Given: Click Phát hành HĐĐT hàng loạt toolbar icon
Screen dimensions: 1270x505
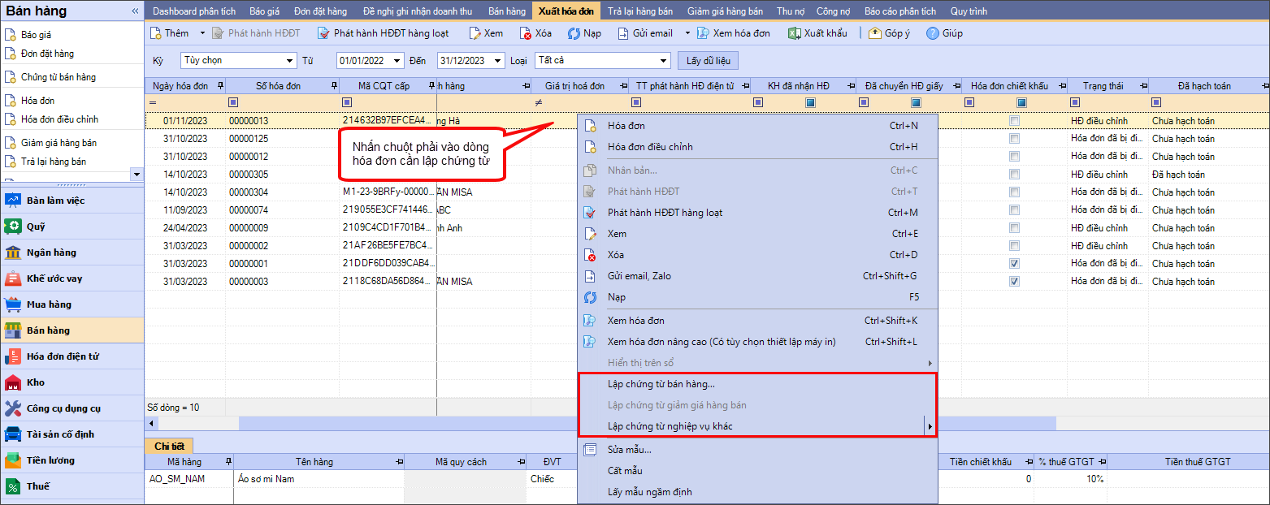Looking at the screenshot, I should pos(323,33).
